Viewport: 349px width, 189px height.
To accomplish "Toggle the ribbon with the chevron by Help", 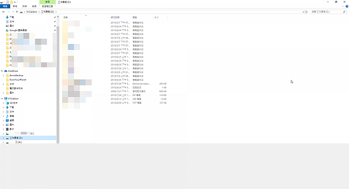I will pos(343,6).
